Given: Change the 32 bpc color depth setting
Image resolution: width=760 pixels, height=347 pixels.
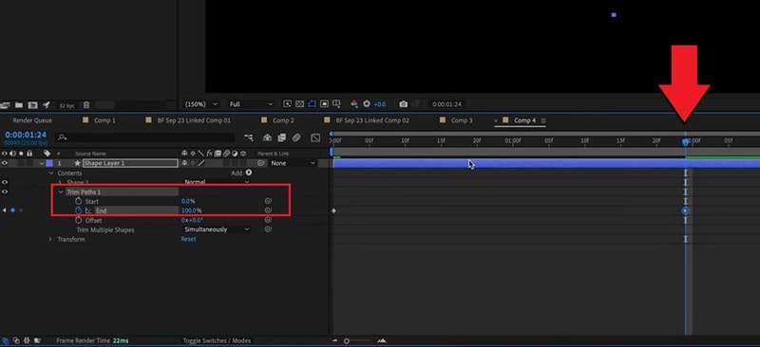Looking at the screenshot, I should click(66, 105).
